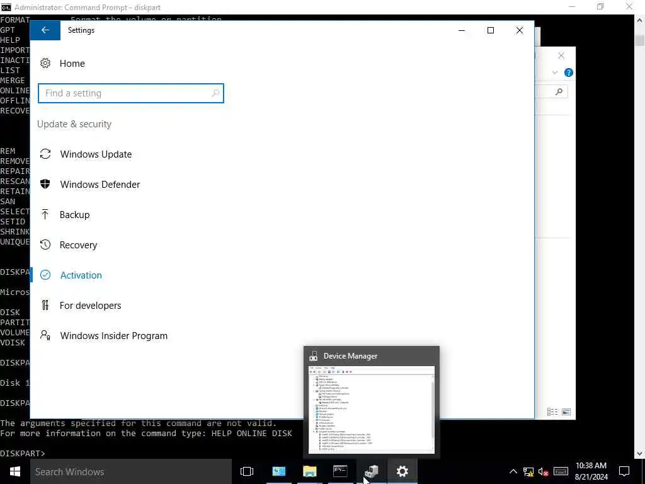645x484 pixels.
Task: Open the Windows Start menu
Action: [15, 471]
